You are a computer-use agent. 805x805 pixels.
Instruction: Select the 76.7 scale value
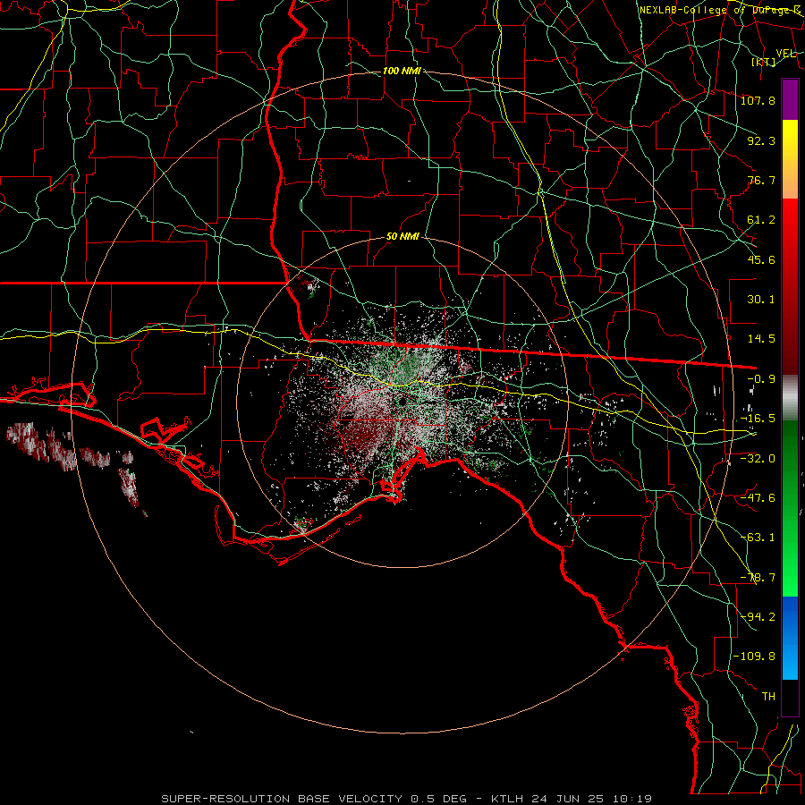[x=761, y=180]
